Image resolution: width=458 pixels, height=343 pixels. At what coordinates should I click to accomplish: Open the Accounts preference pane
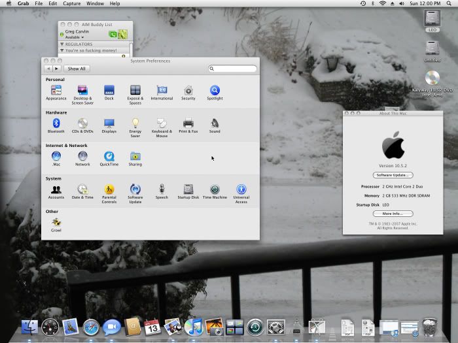pyautogui.click(x=56, y=191)
